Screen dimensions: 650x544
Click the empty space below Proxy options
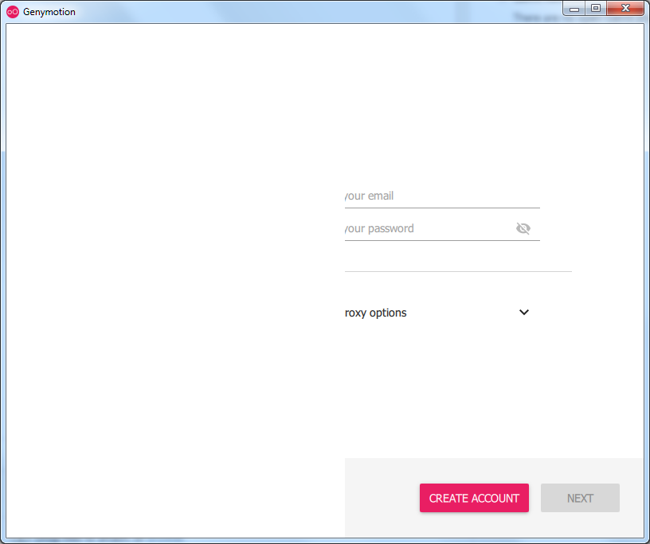(458, 382)
